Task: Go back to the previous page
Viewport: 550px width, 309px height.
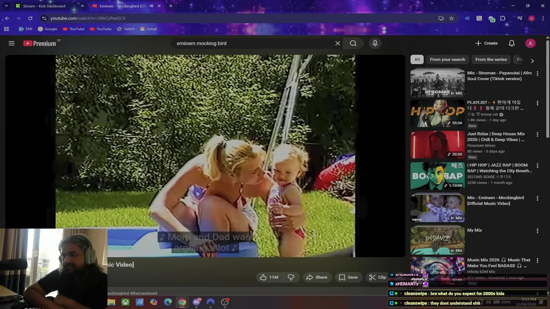Action: coord(7,18)
